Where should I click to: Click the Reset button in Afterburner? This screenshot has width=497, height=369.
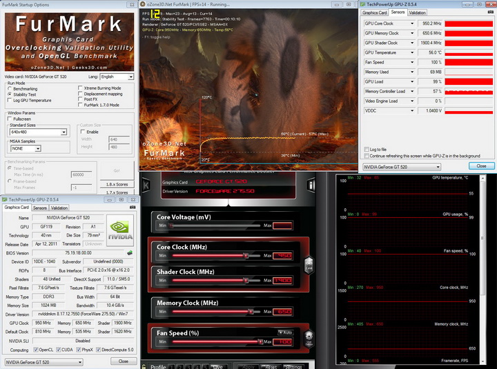pyautogui.click(x=271, y=366)
